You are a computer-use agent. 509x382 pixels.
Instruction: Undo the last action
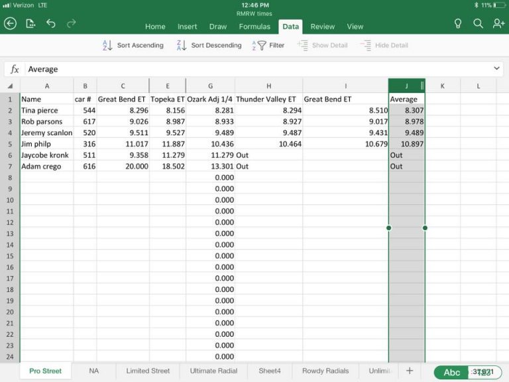click(x=51, y=23)
